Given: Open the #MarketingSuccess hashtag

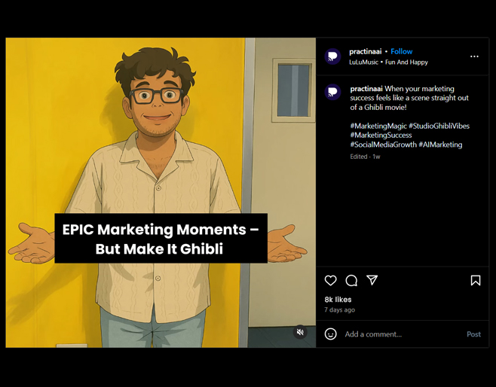Looking at the screenshot, I should tap(381, 135).
